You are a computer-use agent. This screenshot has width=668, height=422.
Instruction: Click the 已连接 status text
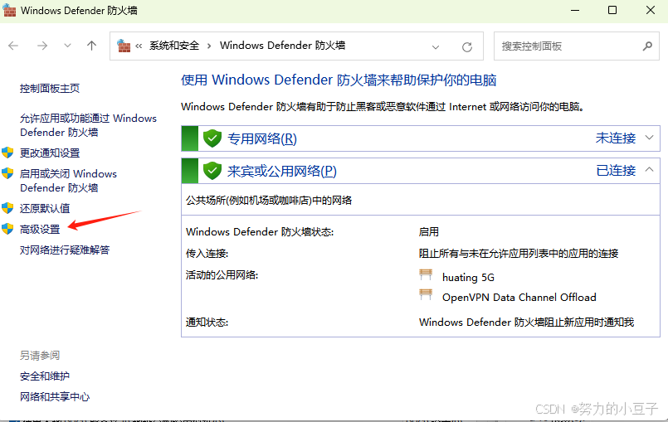click(x=616, y=170)
